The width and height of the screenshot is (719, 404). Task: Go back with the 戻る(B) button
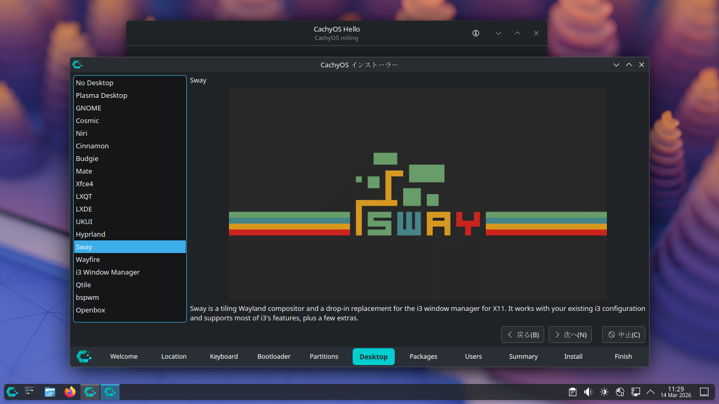click(x=523, y=335)
